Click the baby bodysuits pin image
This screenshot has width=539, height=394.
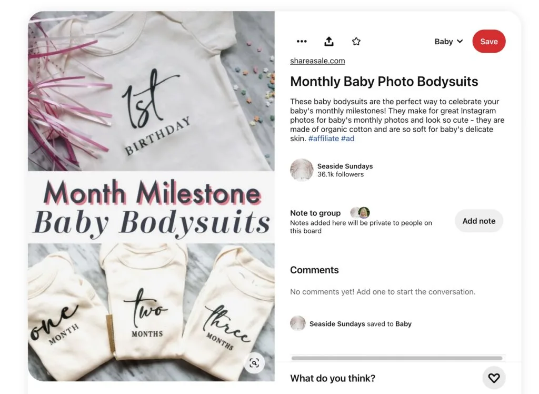pos(151,196)
